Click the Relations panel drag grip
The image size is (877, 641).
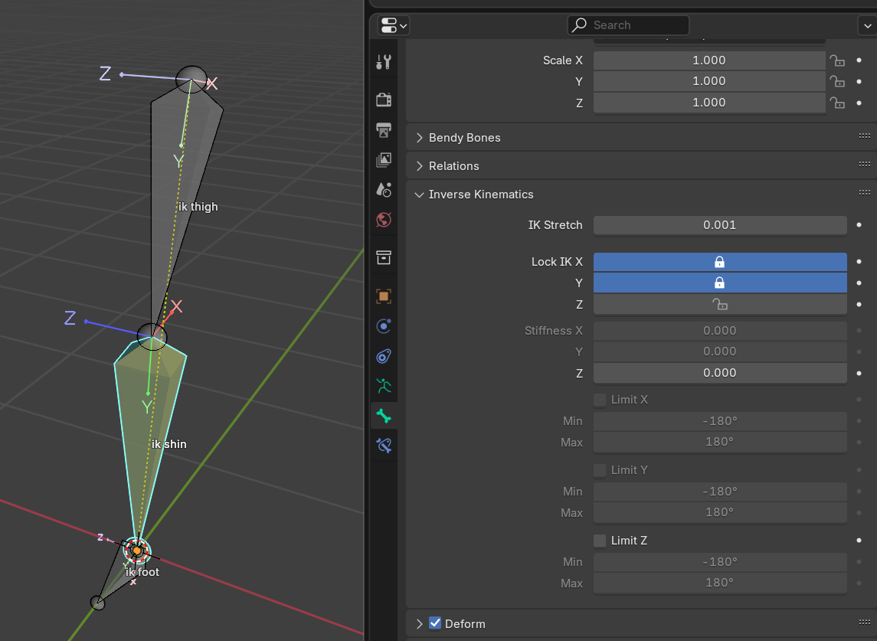click(864, 165)
